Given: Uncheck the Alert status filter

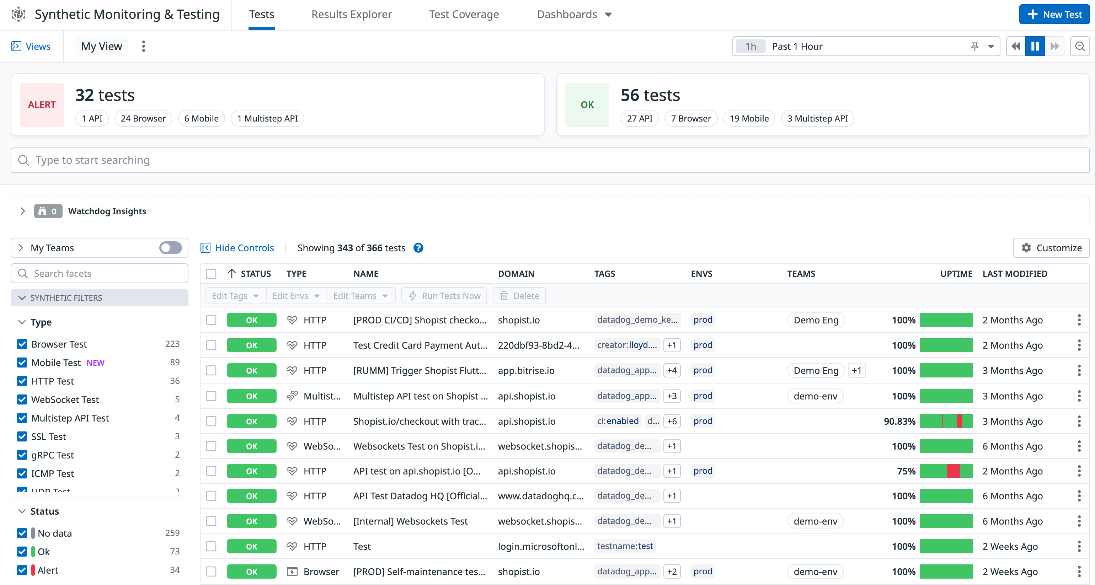Looking at the screenshot, I should (x=22, y=570).
